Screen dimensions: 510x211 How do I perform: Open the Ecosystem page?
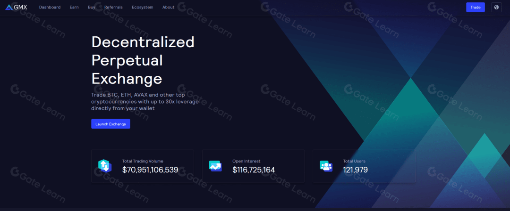point(143,7)
